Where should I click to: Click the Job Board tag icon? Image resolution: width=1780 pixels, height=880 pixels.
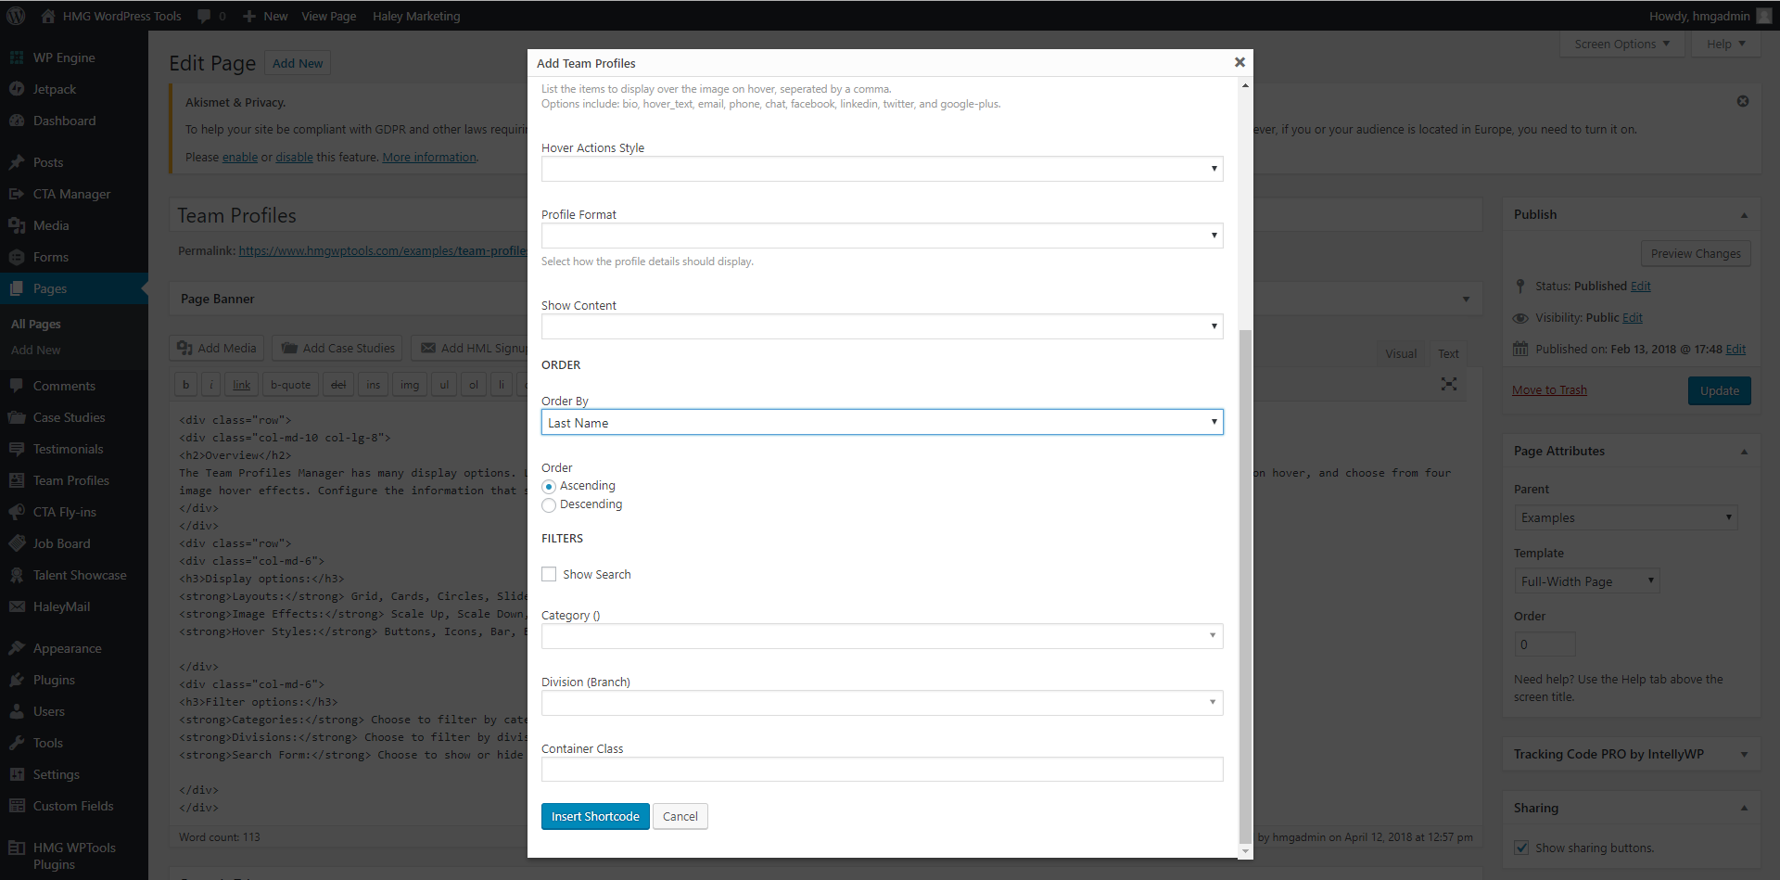[x=17, y=543]
